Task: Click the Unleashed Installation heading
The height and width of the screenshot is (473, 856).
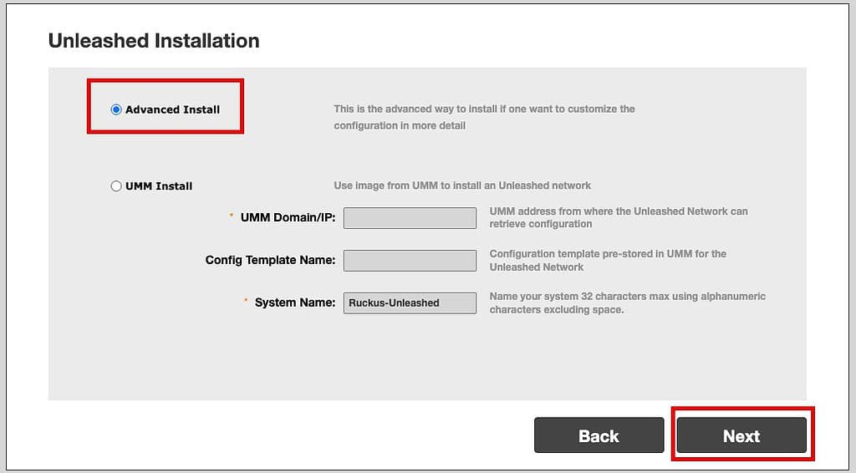Action: pyautogui.click(x=154, y=41)
